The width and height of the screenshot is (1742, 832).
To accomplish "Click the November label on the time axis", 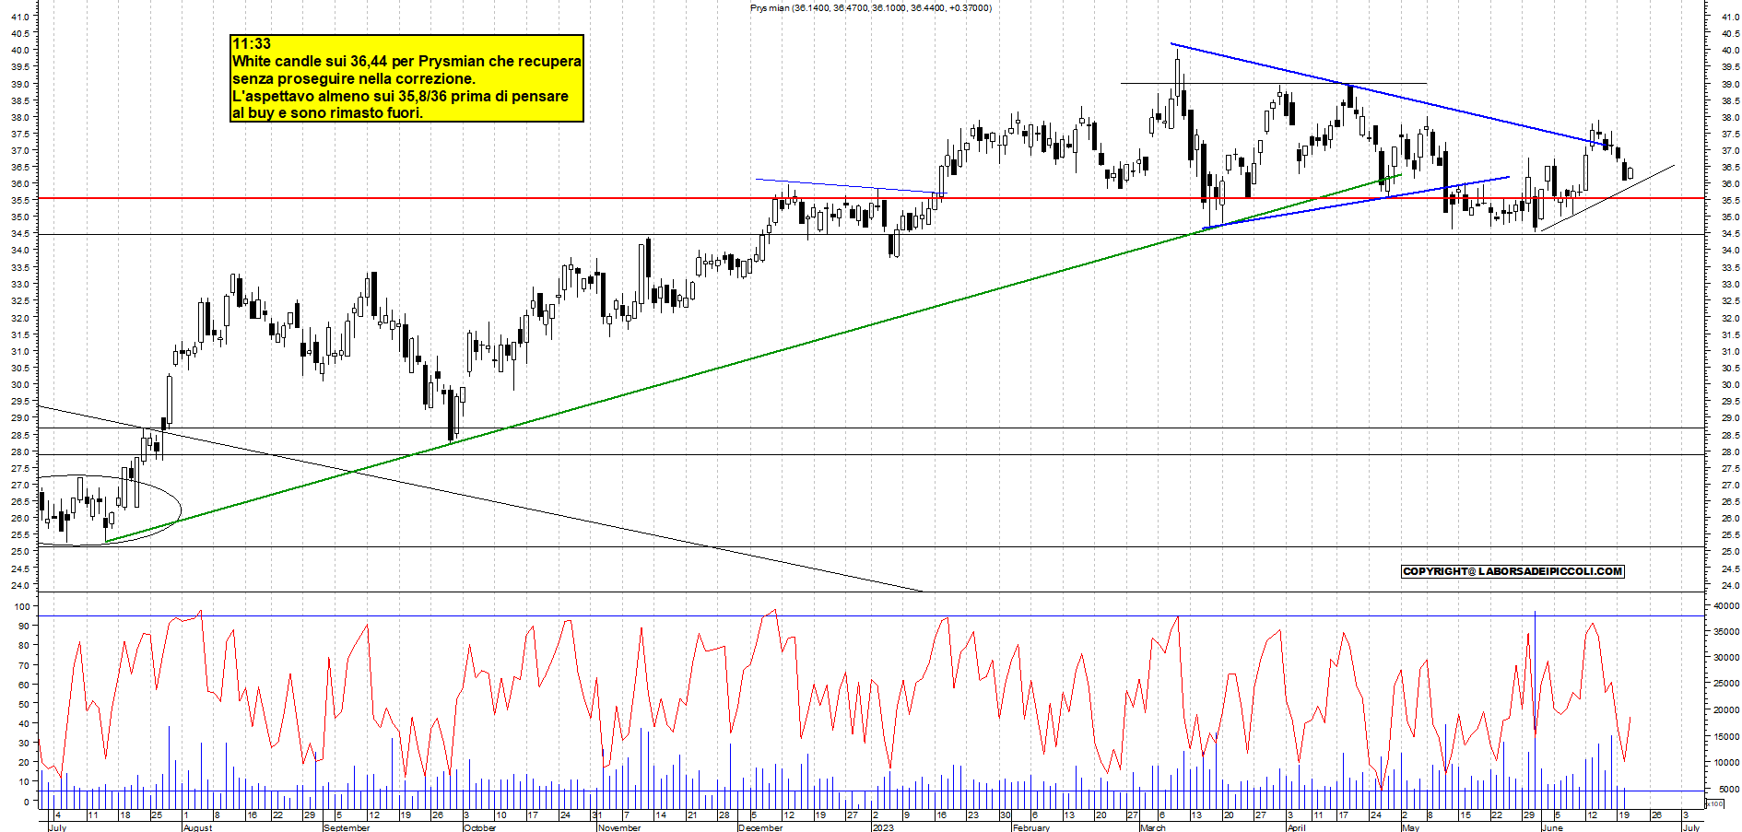I will point(619,827).
